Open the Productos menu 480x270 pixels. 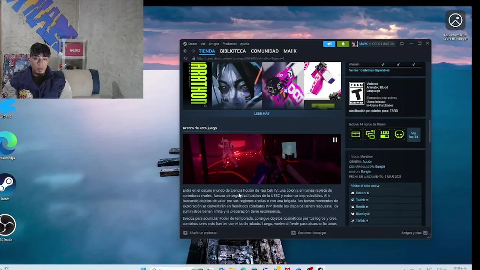(229, 44)
